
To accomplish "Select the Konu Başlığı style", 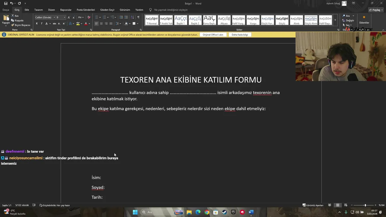I will [210, 20].
